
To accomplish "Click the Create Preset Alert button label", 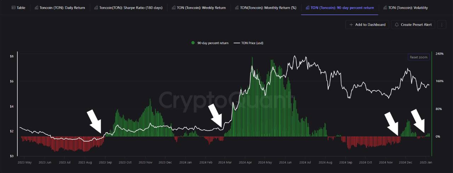I will (x=416, y=25).
